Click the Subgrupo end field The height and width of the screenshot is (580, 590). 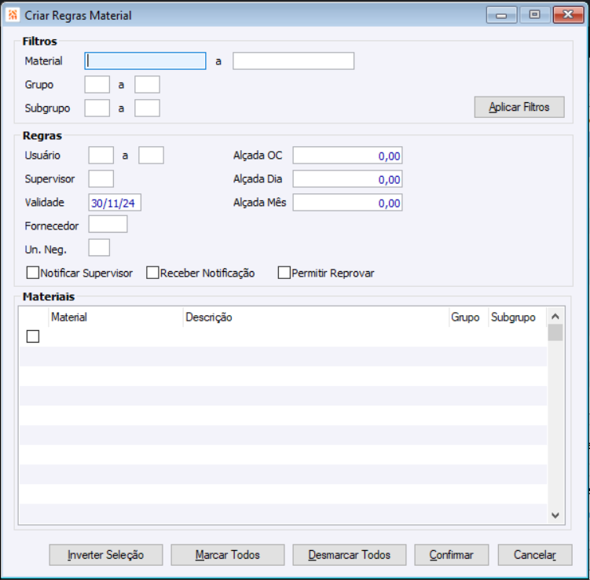click(x=147, y=108)
